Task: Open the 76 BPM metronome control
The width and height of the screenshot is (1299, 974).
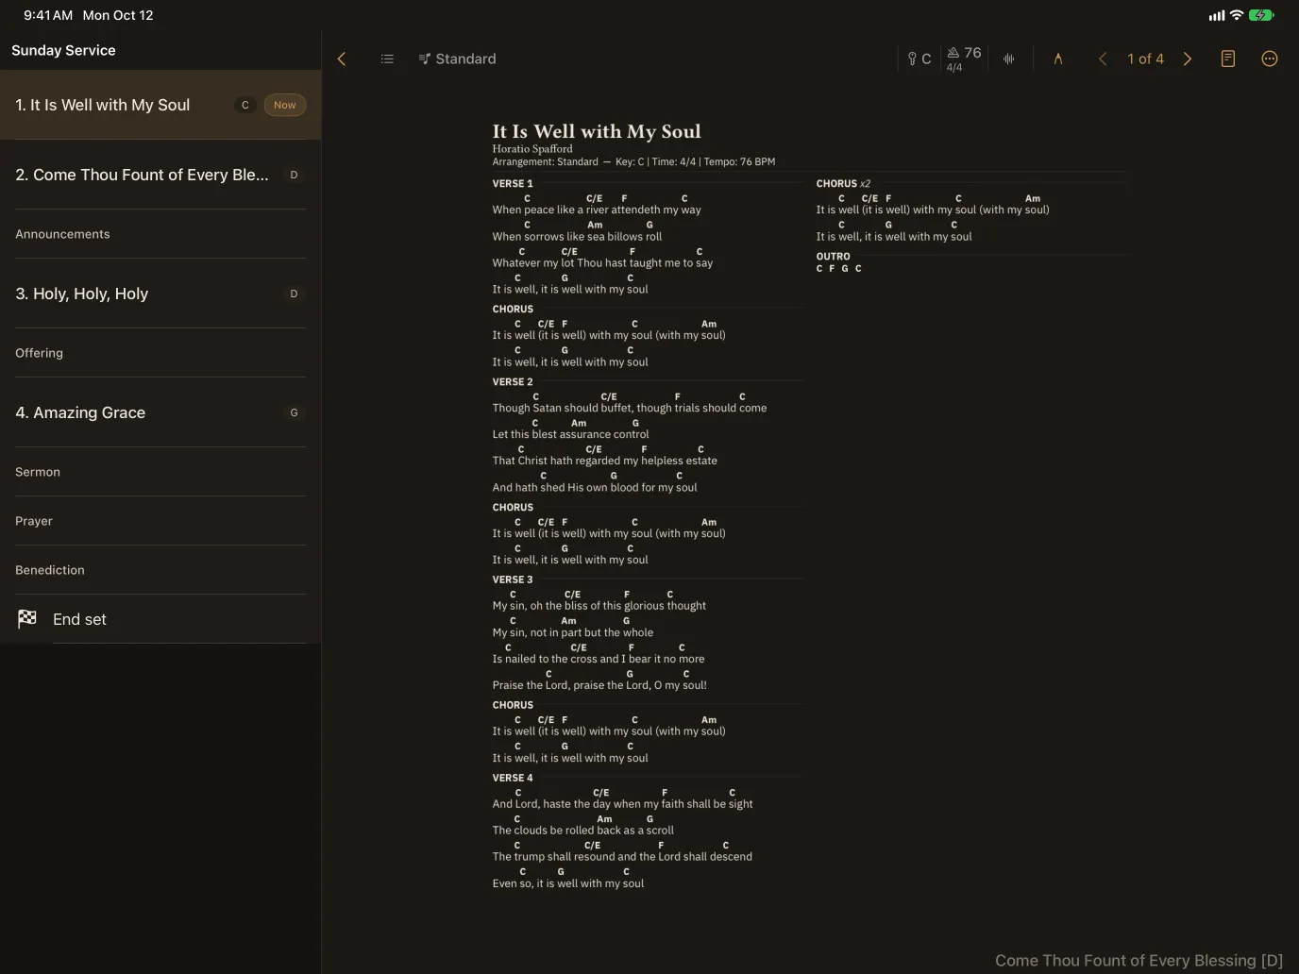Action: 964,59
